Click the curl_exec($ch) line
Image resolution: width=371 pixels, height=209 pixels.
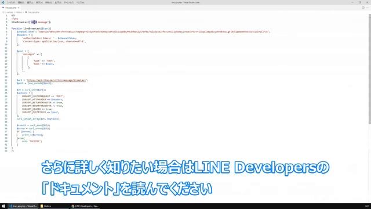[x=34, y=125]
